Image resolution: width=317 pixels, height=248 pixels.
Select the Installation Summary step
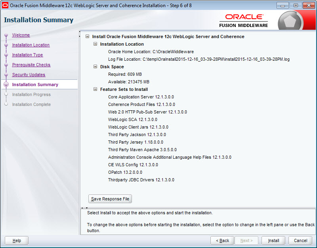(35, 85)
